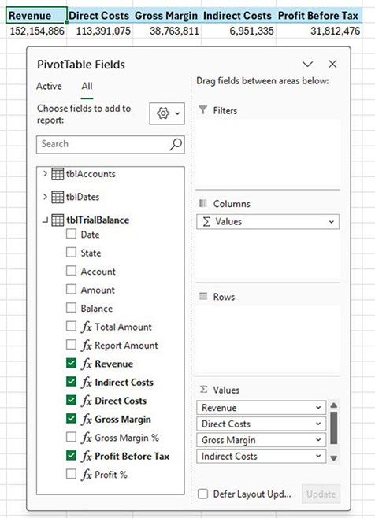
Task: Enable the Report Amount measure checkbox
Action: tap(71, 346)
